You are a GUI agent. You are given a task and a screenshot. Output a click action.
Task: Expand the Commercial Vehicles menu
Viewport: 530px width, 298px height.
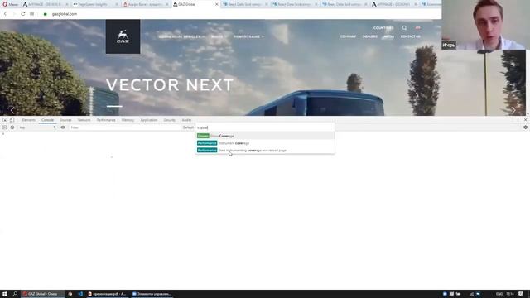[181, 36]
